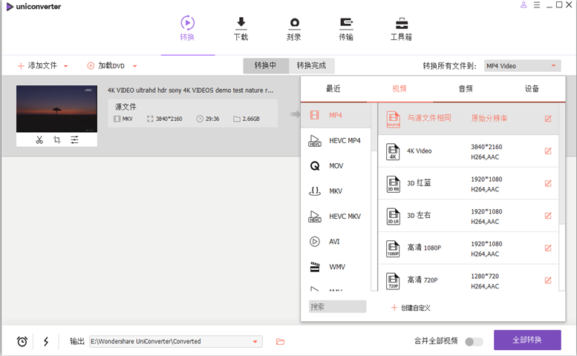The width and height of the screenshot is (577, 356).
Task: Toggle the 合并全部视频 switch
Action: (x=473, y=341)
